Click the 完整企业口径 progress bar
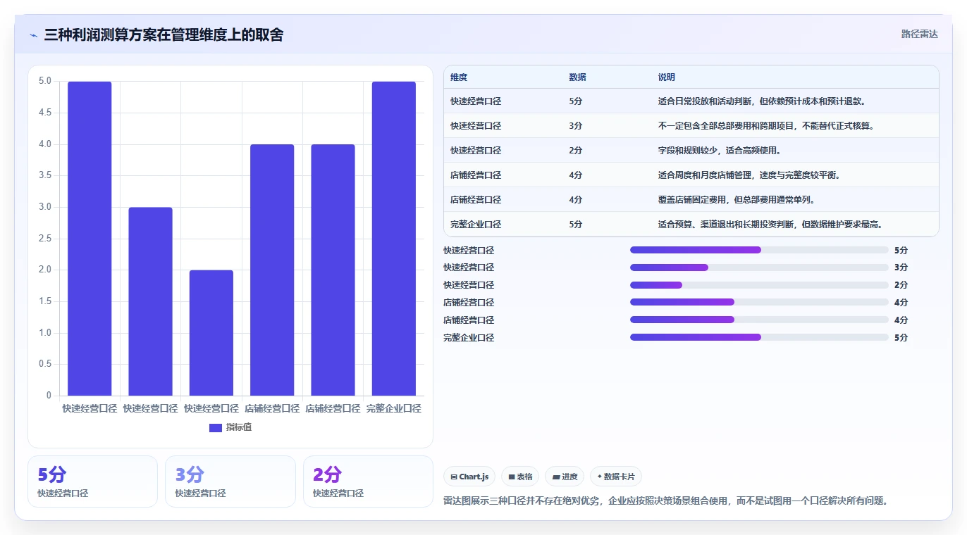 [x=759, y=337]
